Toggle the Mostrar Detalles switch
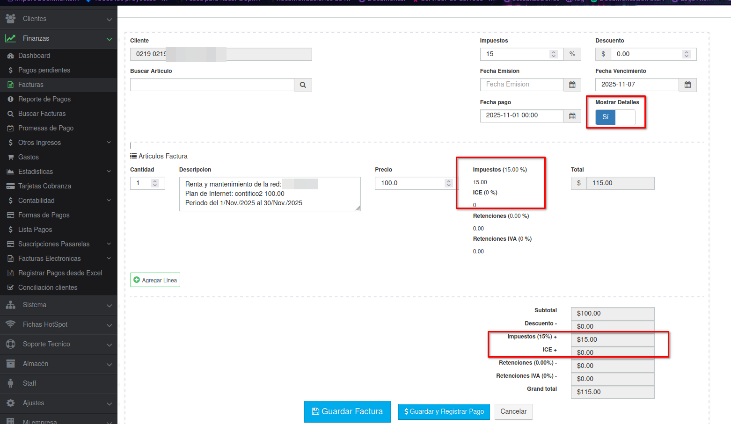Viewport: 731px width, 424px height. pos(615,117)
